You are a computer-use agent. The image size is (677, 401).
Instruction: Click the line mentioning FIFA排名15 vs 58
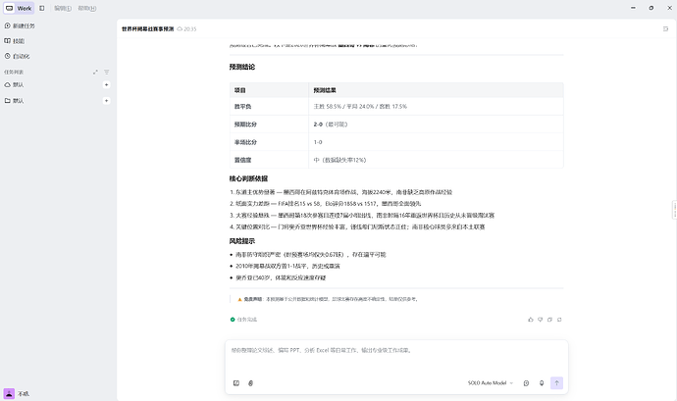[326, 204]
